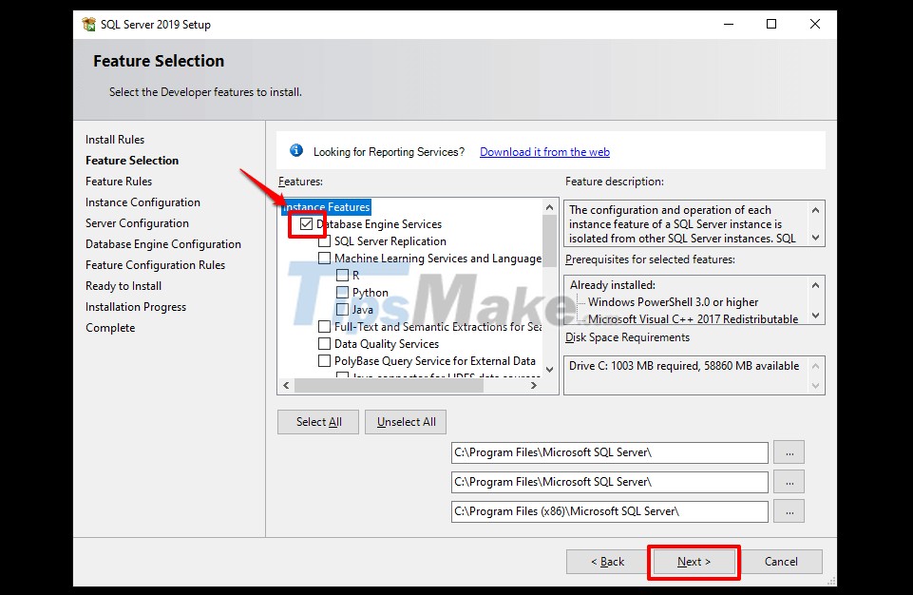
Task: Cancel the SQL Server setup
Action: (x=781, y=562)
